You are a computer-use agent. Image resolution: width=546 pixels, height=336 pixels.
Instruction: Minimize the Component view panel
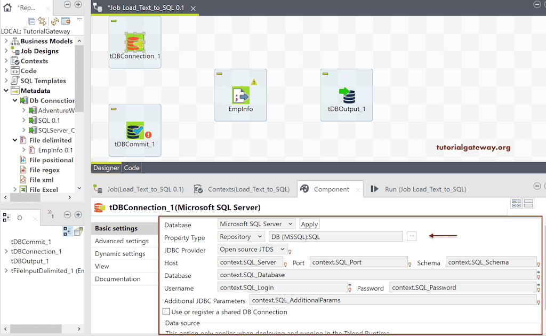[x=537, y=186]
